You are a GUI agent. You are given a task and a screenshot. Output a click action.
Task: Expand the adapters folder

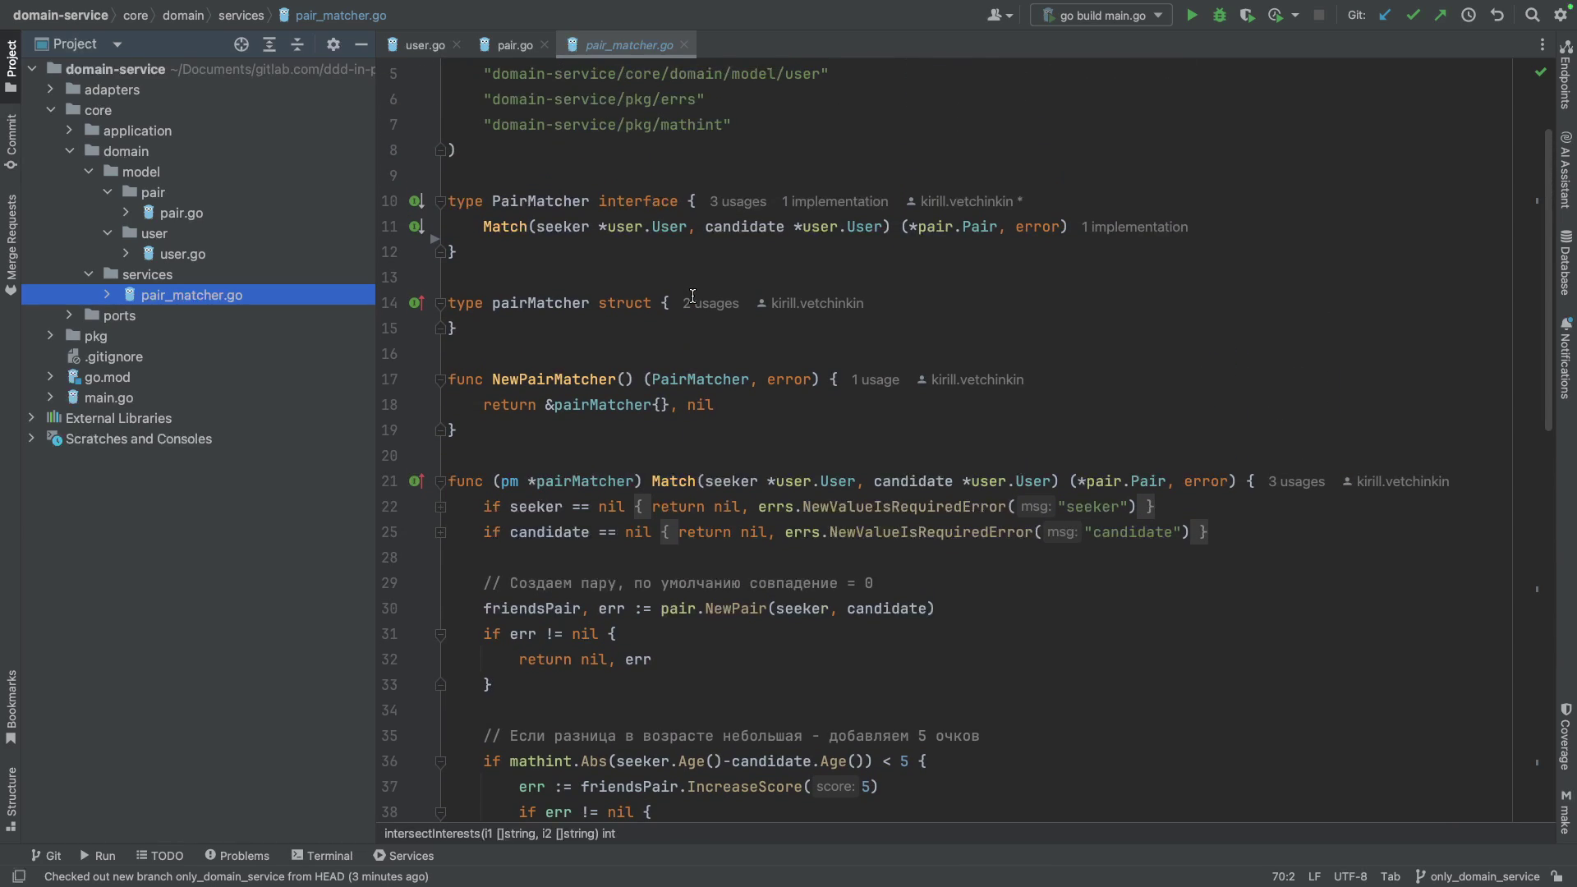click(50, 90)
